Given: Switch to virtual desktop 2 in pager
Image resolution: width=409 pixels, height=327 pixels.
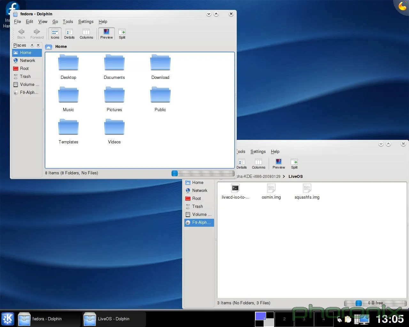Looking at the screenshot, I should [x=284, y=319].
